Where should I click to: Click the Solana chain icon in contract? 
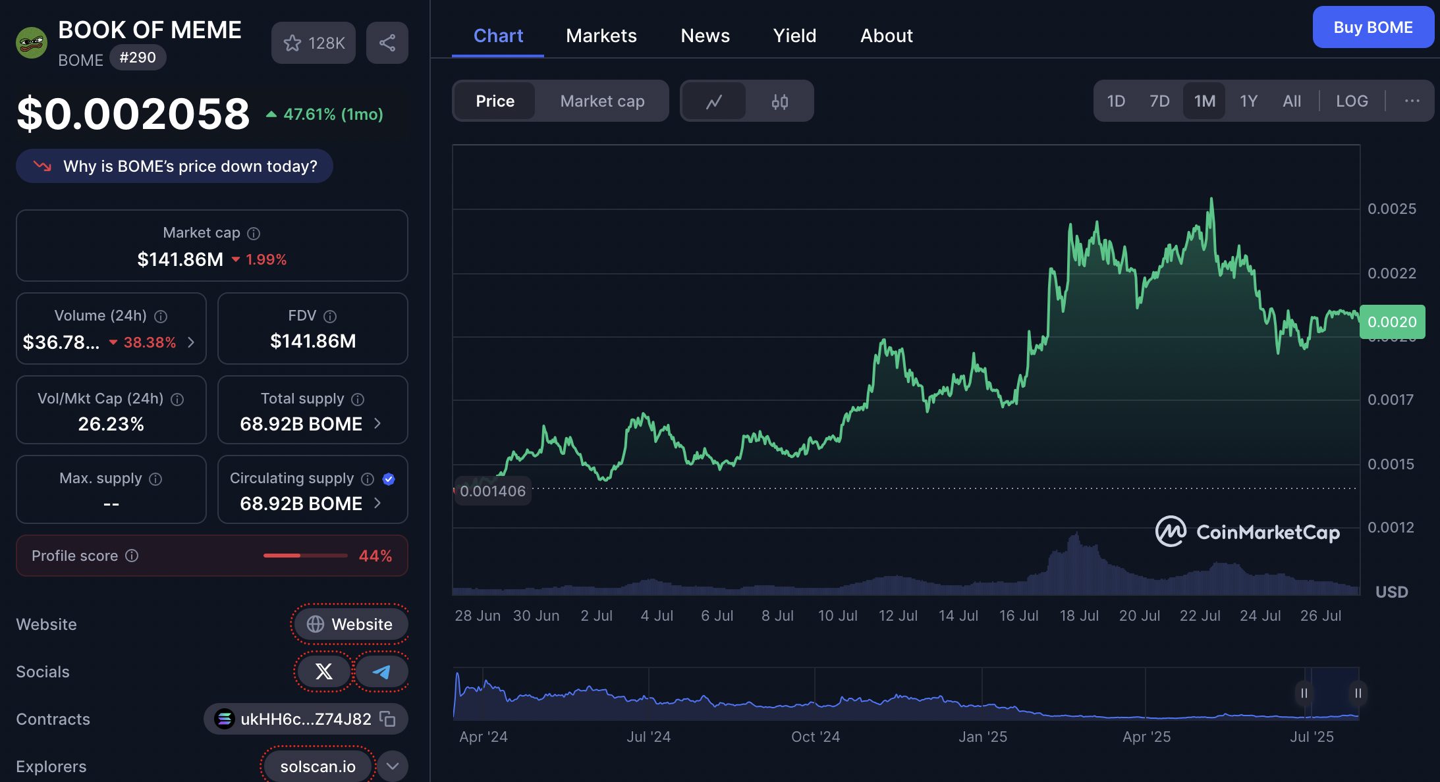coord(225,719)
